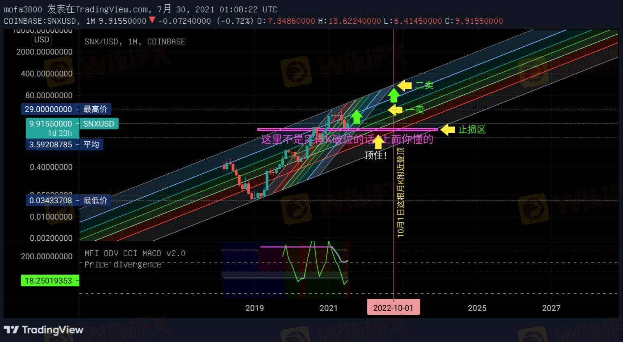Click the 顶住! annotation text

point(376,155)
